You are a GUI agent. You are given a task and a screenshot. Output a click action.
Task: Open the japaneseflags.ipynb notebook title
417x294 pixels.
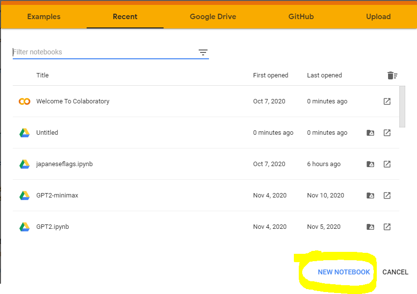tap(64, 164)
